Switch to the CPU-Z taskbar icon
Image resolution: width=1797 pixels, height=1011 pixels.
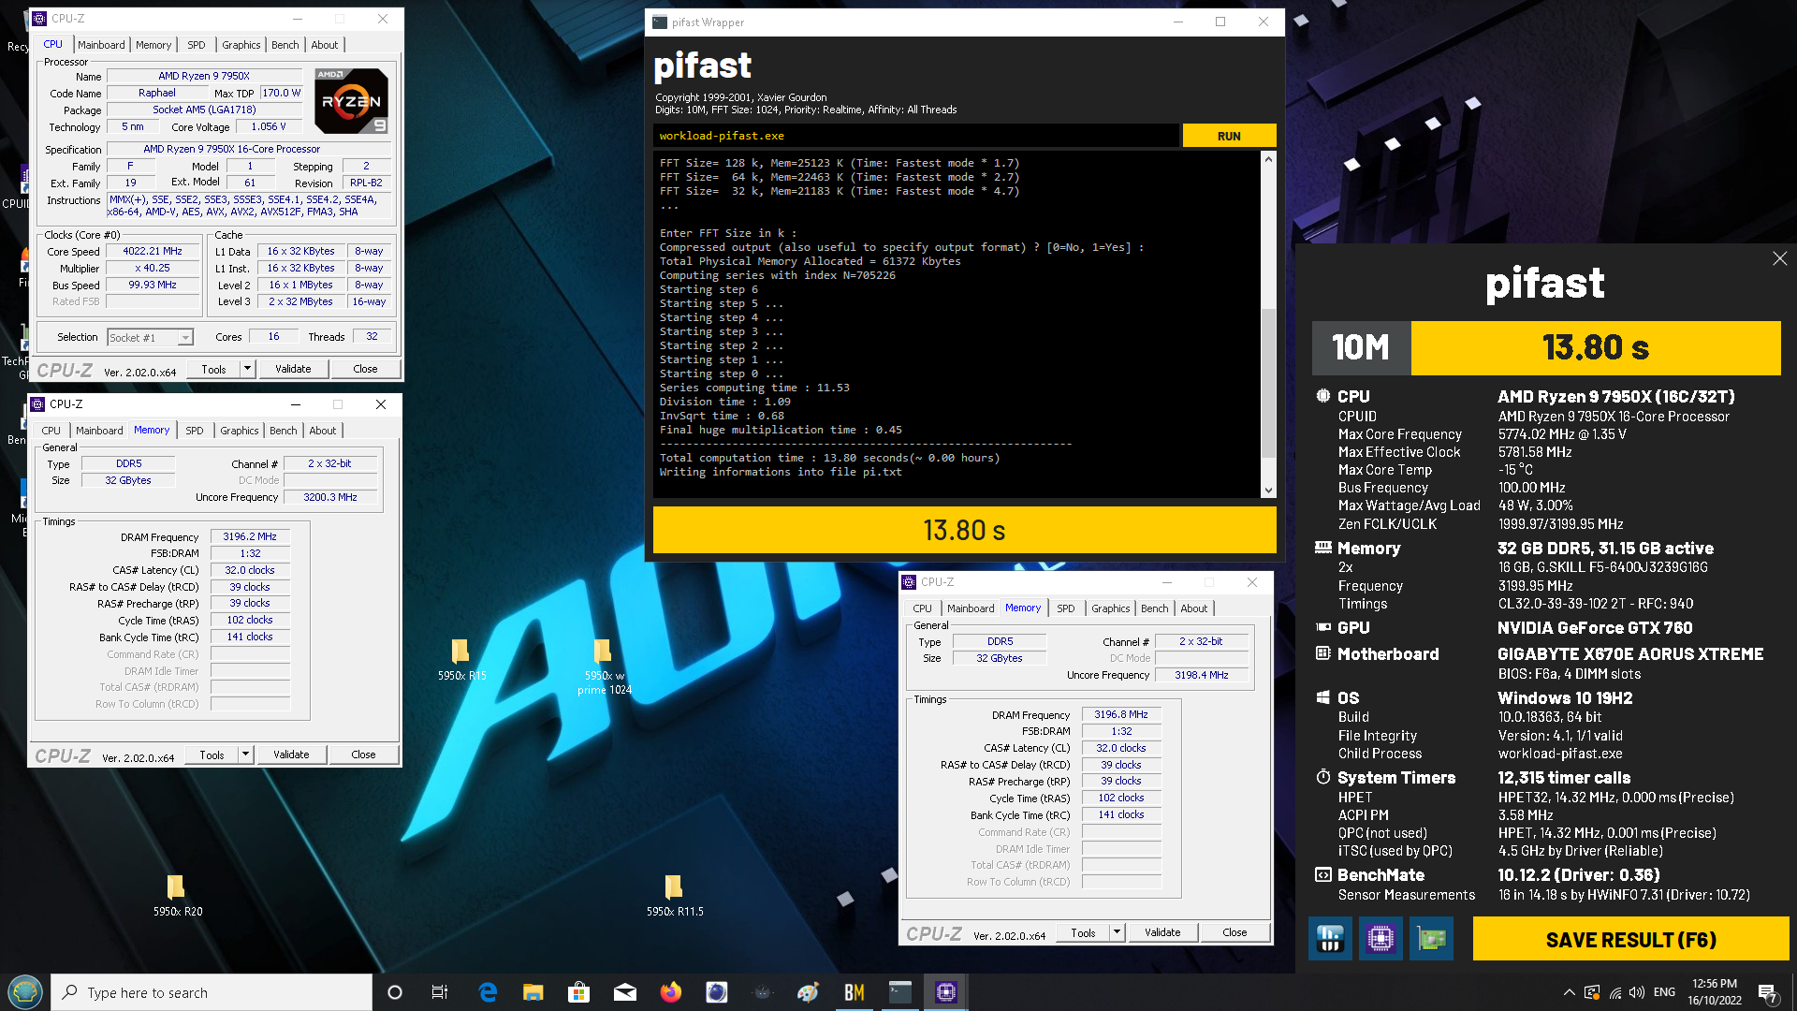coord(946,992)
